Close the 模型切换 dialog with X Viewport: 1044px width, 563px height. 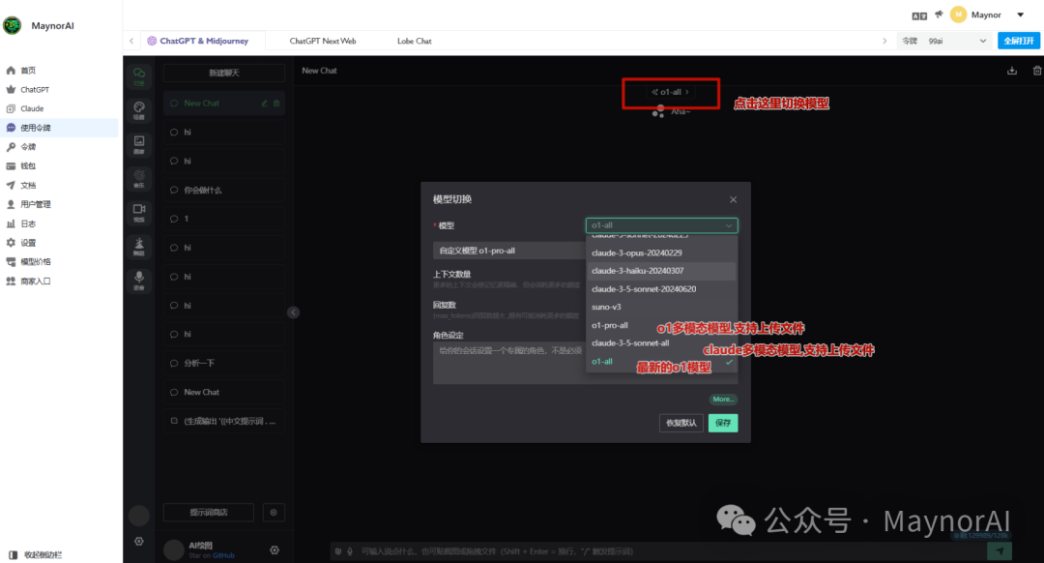click(733, 199)
